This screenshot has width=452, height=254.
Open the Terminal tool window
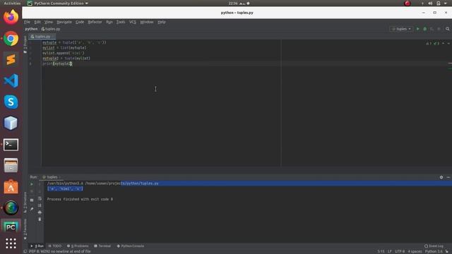102,246
